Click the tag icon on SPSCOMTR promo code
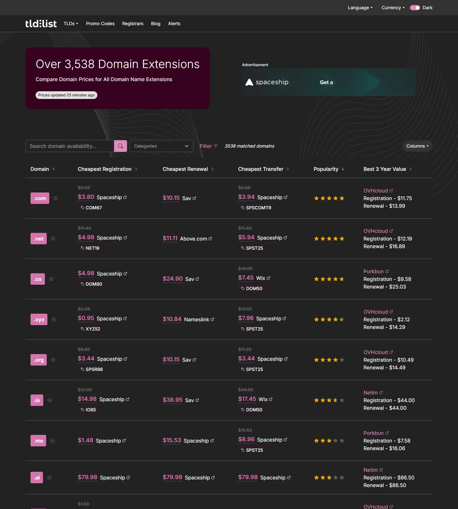458x509 pixels. tap(243, 208)
